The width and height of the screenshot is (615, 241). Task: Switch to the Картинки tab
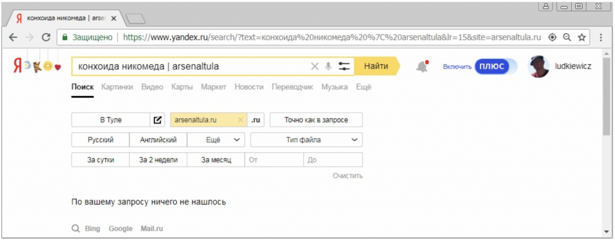coord(117,87)
